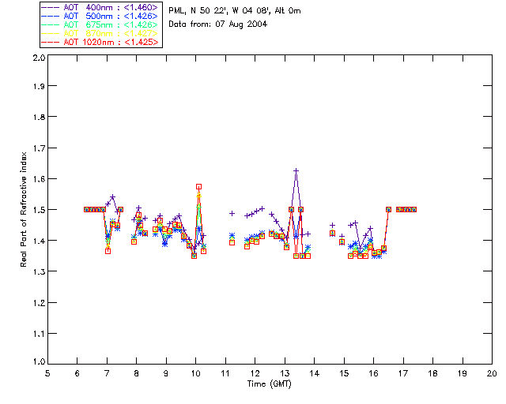Click the 'Time (GMT)' x-axis title
Image resolution: width=506 pixels, height=404 pixels.
(269, 384)
